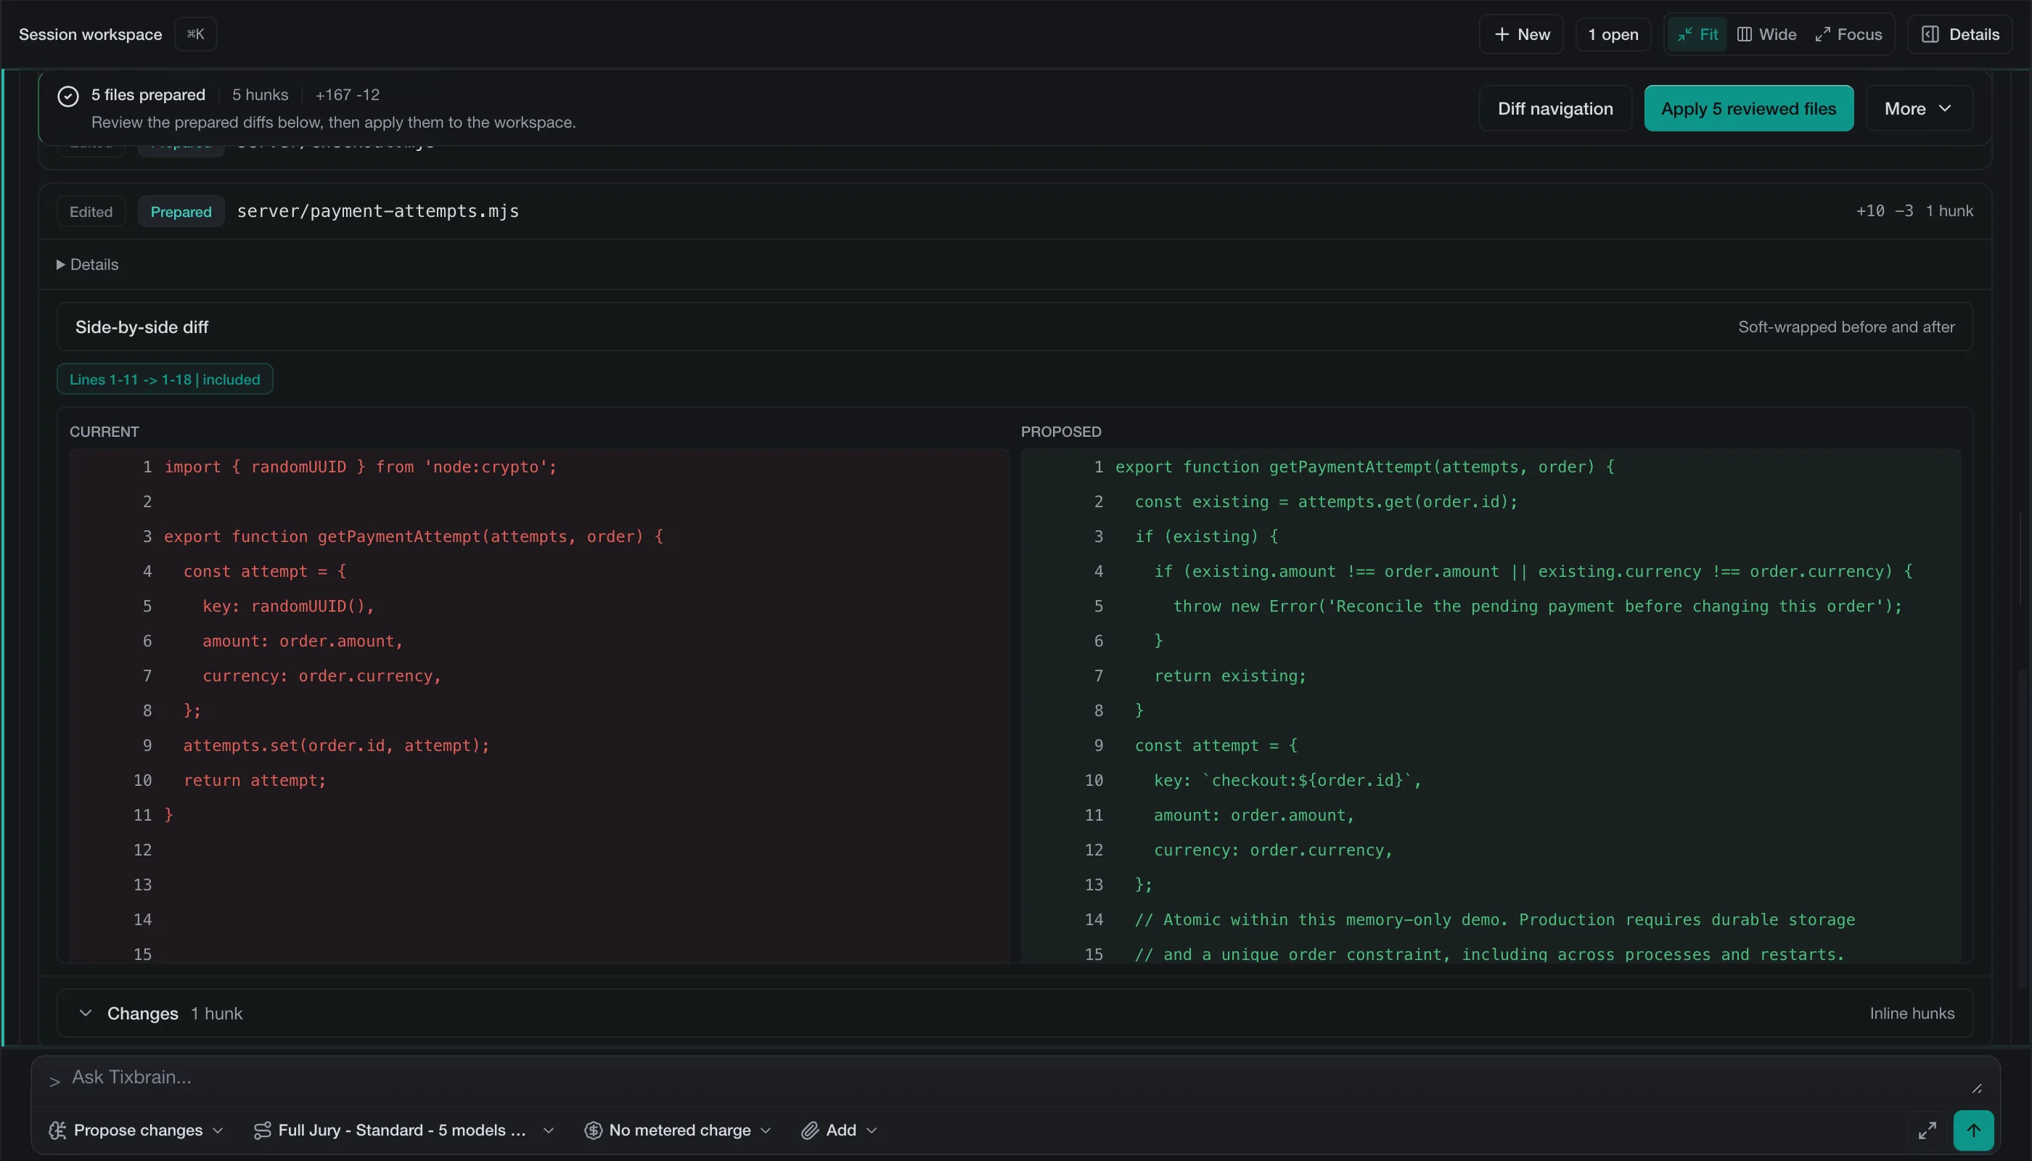Open the More dropdown menu
2032x1161 pixels.
(1919, 108)
